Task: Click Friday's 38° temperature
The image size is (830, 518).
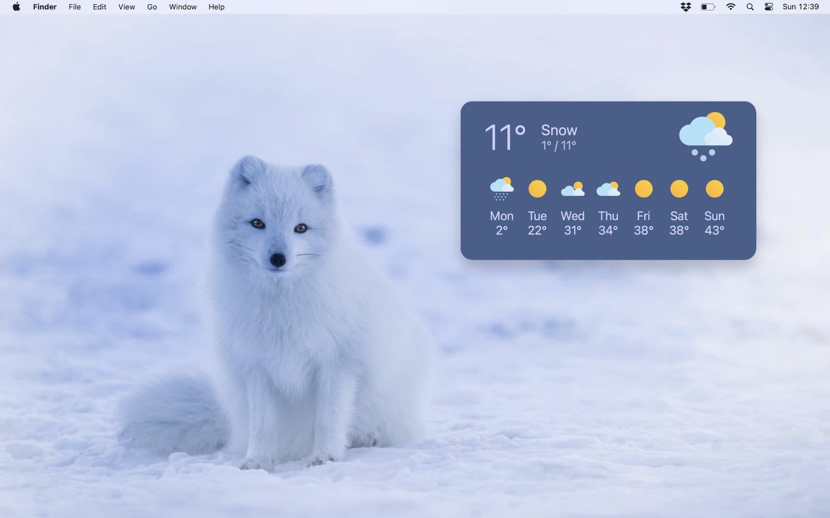Action: point(644,230)
